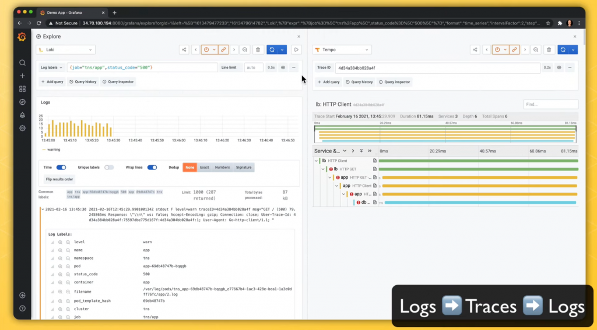597x330 pixels.
Task: Clear Loki query results with trash icon
Action: click(258, 50)
